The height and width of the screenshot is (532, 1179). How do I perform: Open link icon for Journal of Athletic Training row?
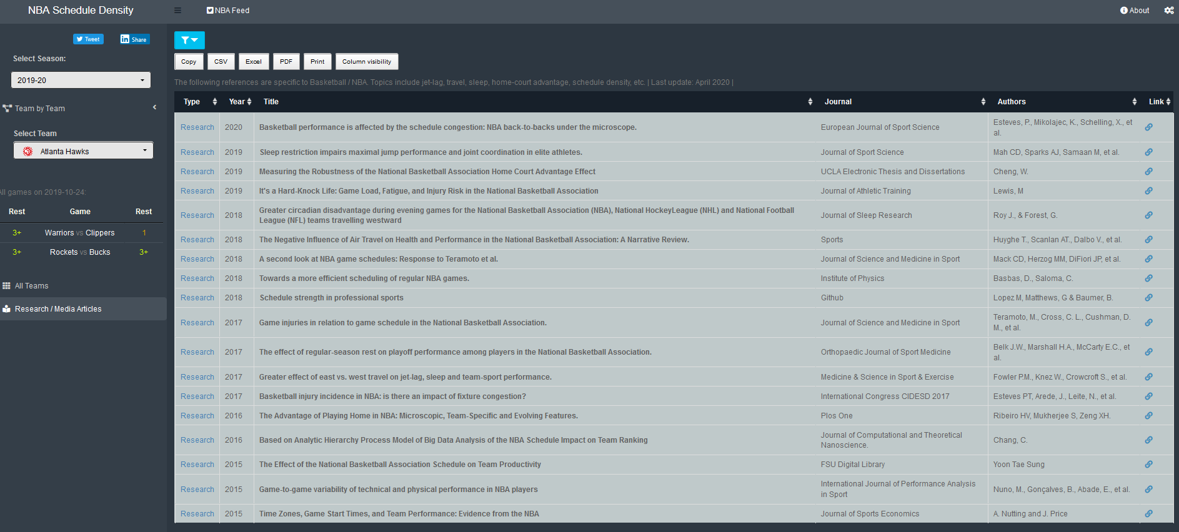coord(1148,191)
